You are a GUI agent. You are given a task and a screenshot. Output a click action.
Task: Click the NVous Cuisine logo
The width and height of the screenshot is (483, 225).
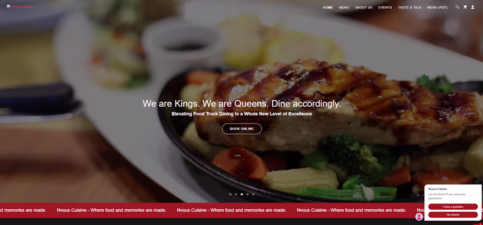[20, 7]
